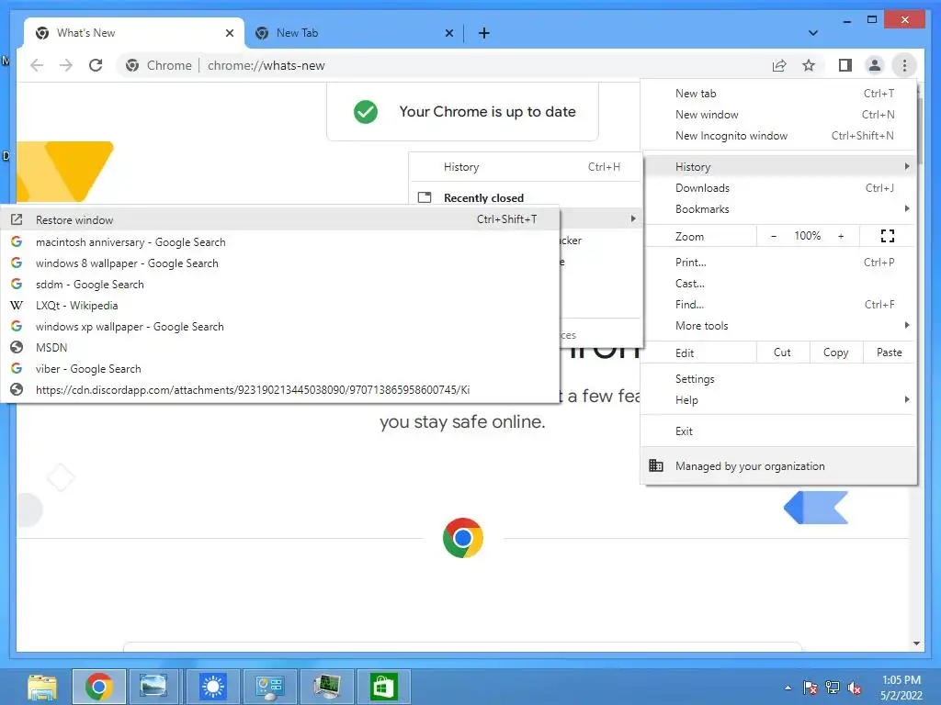Viewport: 941px width, 705px height.
Task: Reload the page with the refresh icon
Action: 96,65
